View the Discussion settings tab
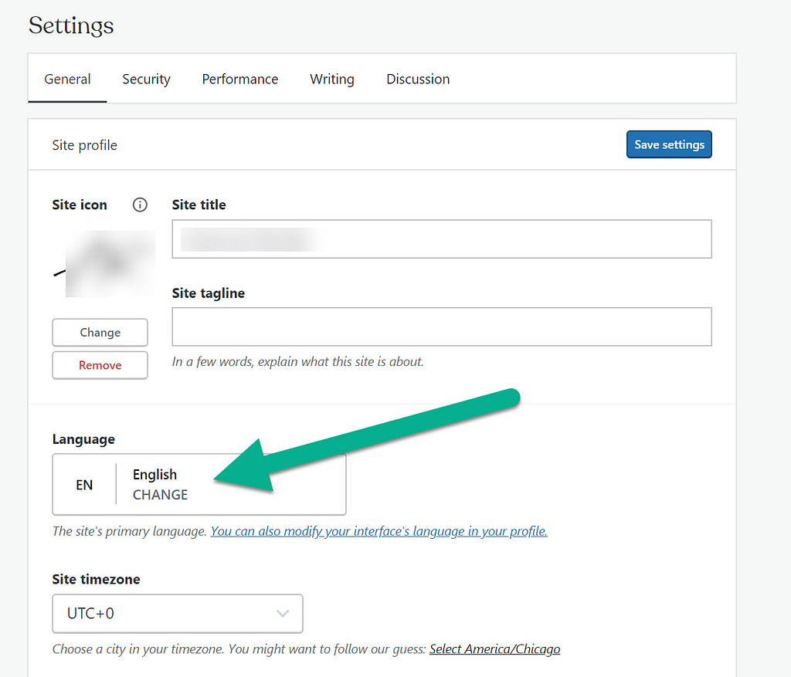This screenshot has height=677, width=791. [417, 79]
